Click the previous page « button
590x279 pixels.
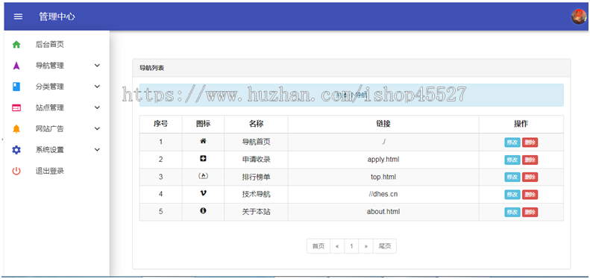click(x=337, y=246)
